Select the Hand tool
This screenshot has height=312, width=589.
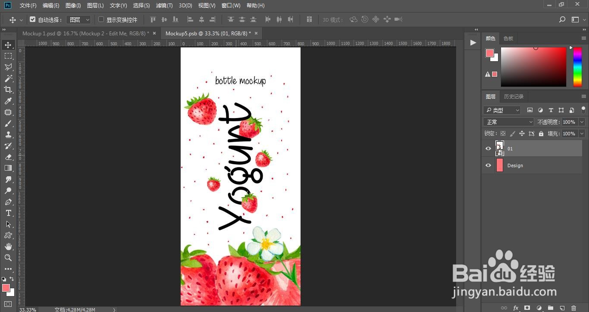(x=8, y=246)
